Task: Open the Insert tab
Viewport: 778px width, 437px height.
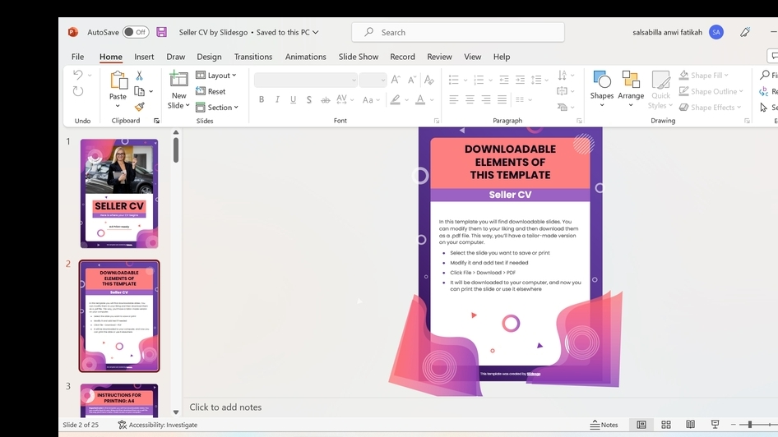Action: pyautogui.click(x=144, y=57)
